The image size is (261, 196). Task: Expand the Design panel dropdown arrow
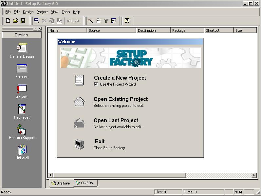coord(35,29)
